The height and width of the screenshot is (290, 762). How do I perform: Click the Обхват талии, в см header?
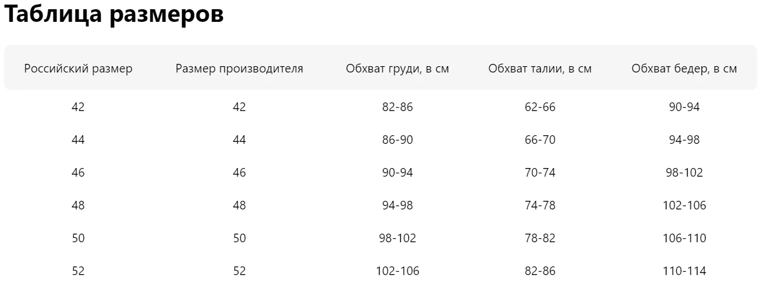coord(540,69)
